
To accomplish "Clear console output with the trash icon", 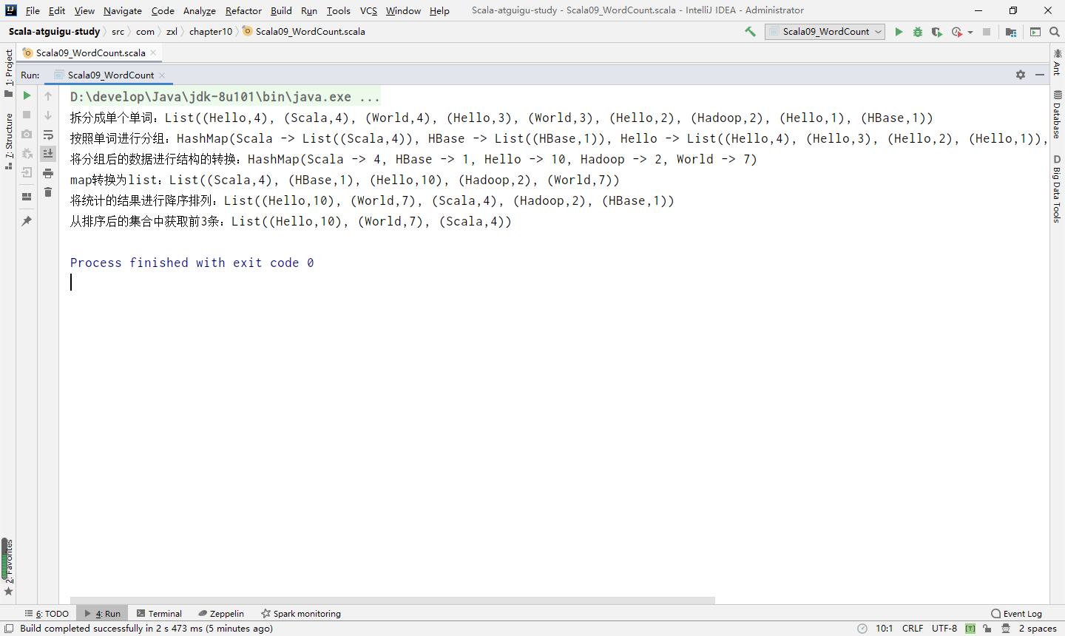I will (48, 192).
